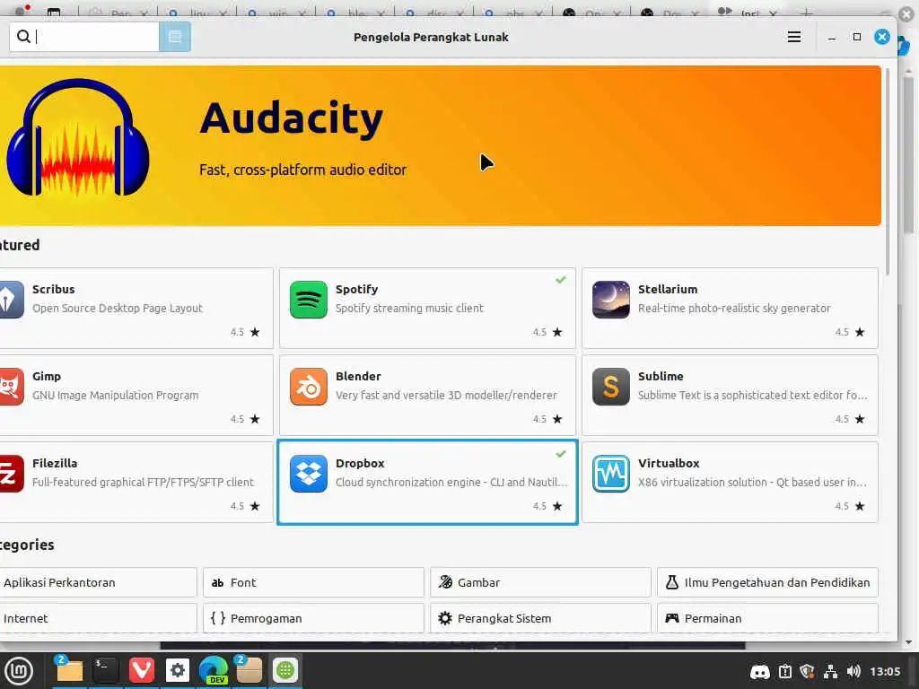Click the Gimp app icon
This screenshot has height=689, width=919.
11,387
